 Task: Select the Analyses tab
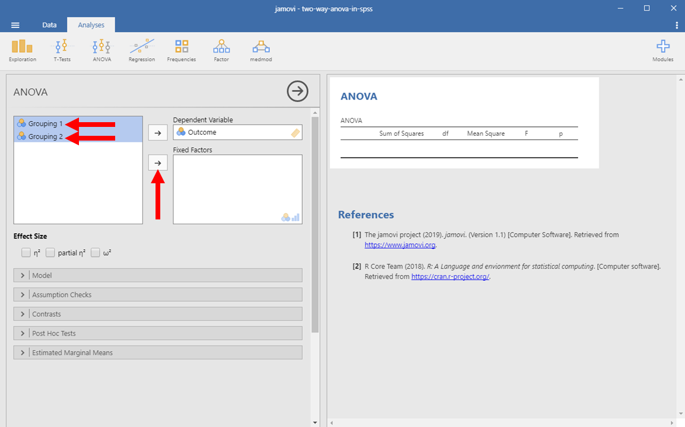point(91,25)
